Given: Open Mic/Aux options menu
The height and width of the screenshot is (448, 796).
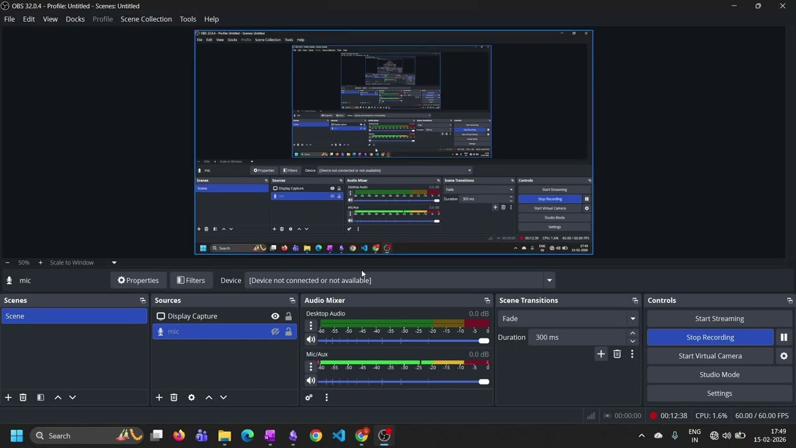Looking at the screenshot, I should 311,367.
